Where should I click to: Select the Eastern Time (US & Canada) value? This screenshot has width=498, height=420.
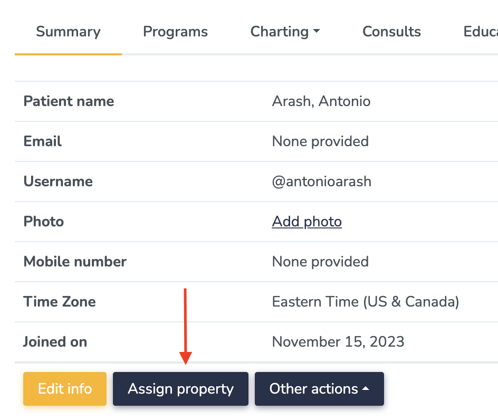[x=365, y=302]
